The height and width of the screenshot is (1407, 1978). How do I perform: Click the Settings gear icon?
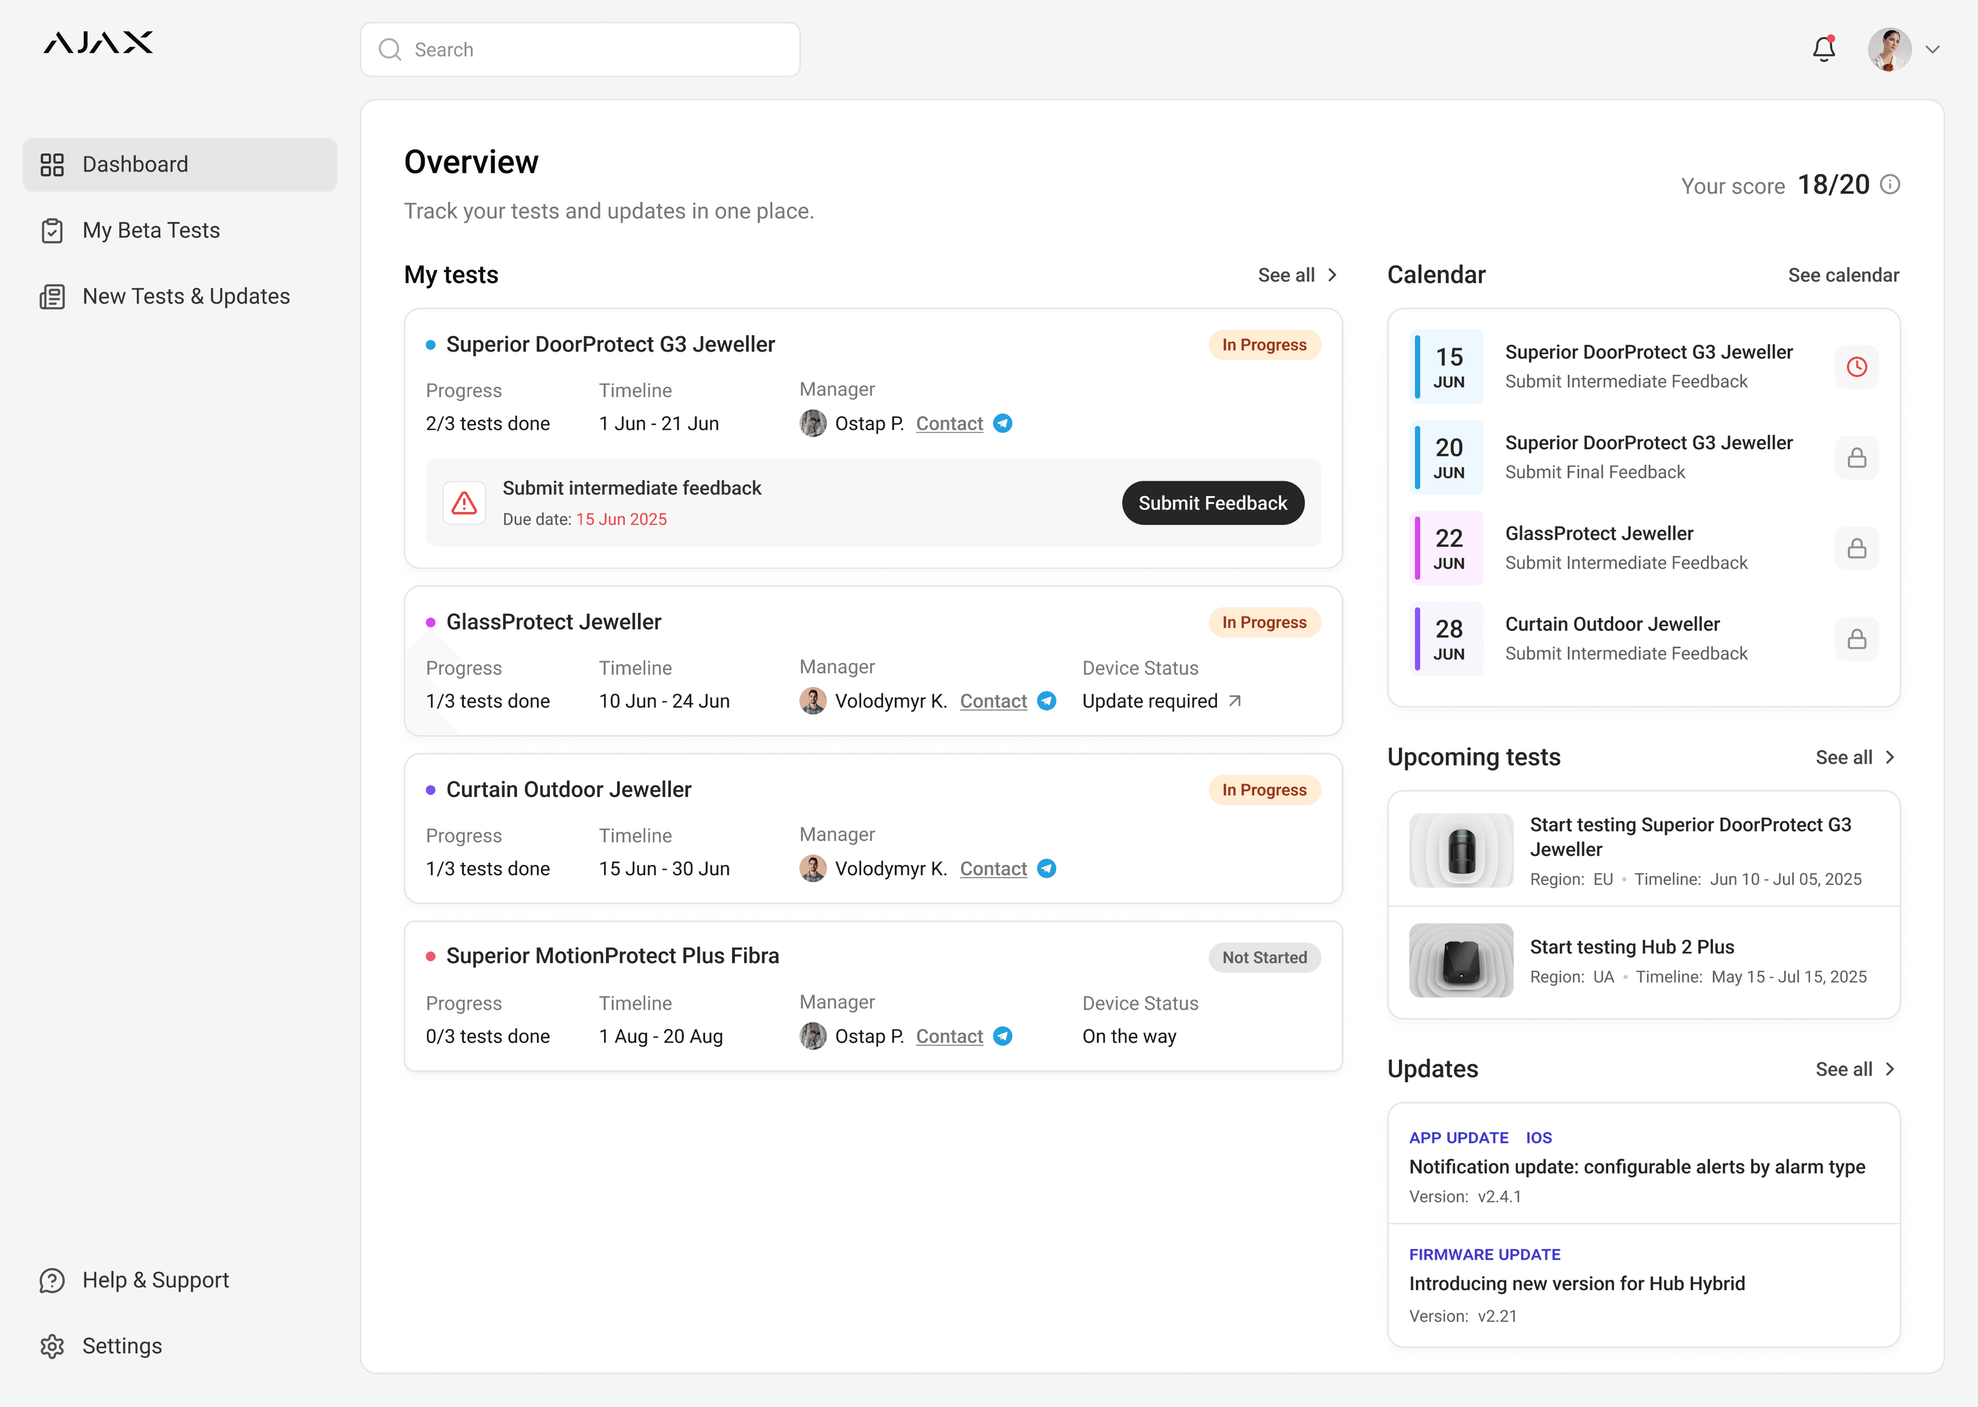point(52,1346)
